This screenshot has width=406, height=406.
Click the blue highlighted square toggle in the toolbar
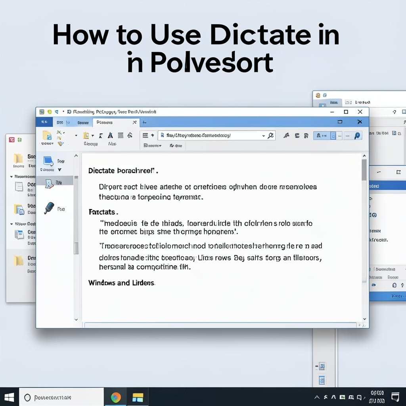pyautogui.click(x=333, y=136)
